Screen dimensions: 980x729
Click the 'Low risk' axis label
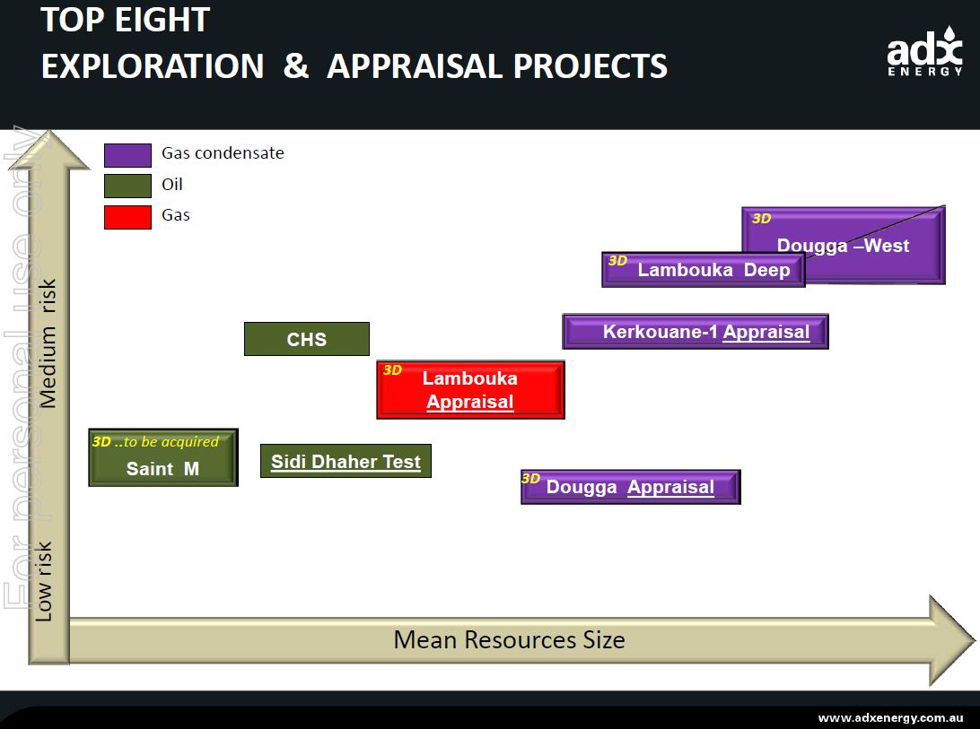[44, 582]
